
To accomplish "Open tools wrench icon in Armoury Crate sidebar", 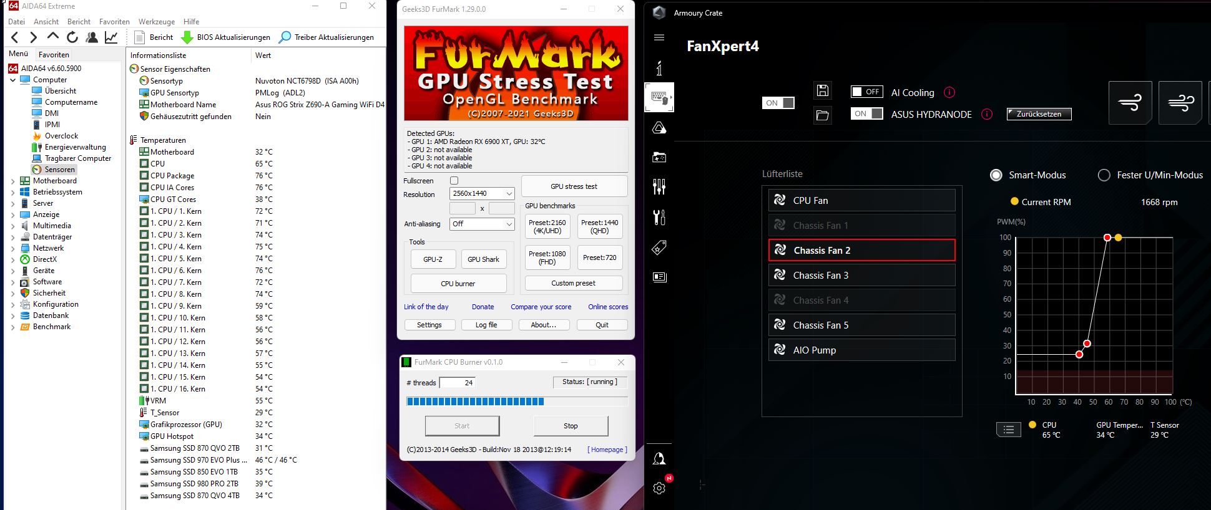I will point(659,217).
